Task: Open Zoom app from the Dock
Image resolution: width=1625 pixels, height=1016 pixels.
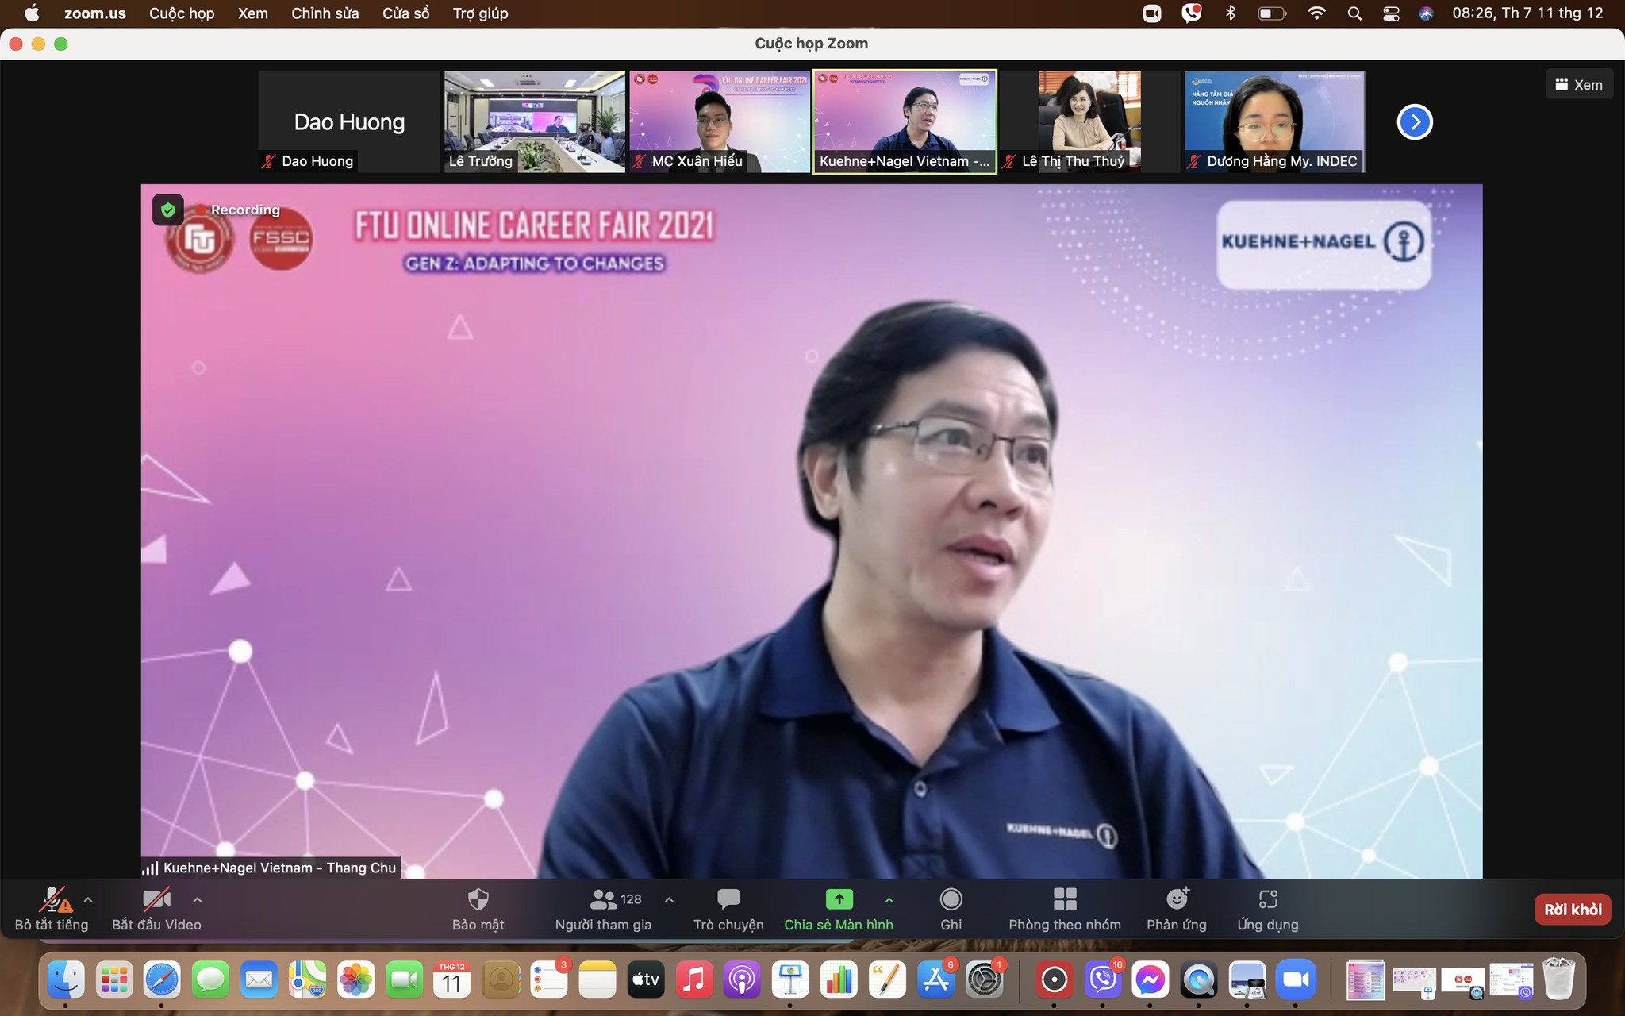Action: [1296, 981]
